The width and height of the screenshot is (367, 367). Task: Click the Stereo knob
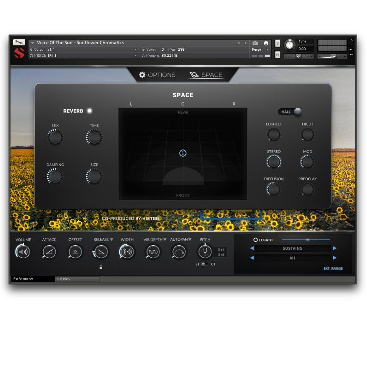point(274,162)
